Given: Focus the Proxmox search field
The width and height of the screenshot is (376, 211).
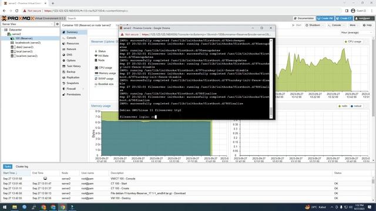Looking at the screenshot, I should coord(83,18).
